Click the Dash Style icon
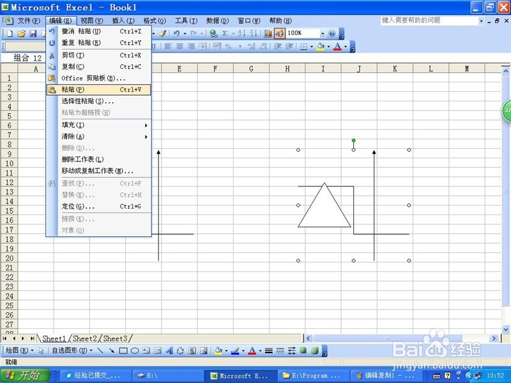 coord(280,350)
